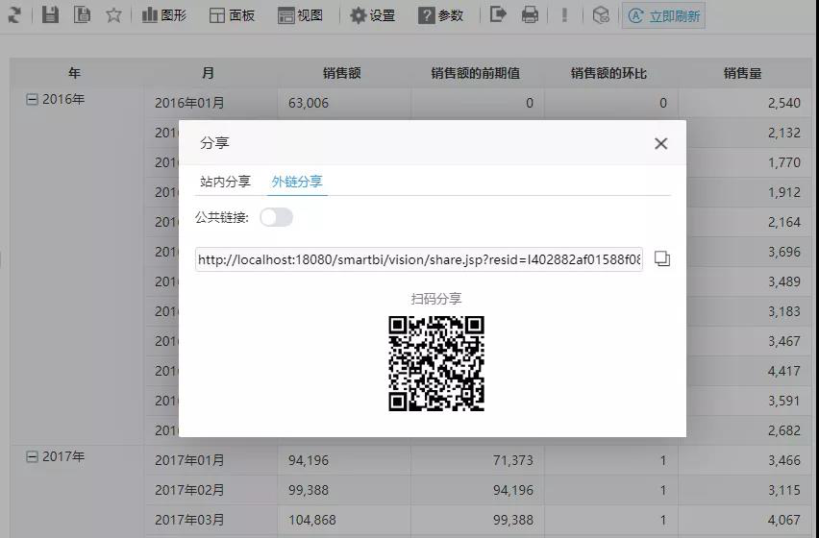The width and height of the screenshot is (819, 538).
Task: Select the 2017年01月 cell
Action: tap(211, 460)
